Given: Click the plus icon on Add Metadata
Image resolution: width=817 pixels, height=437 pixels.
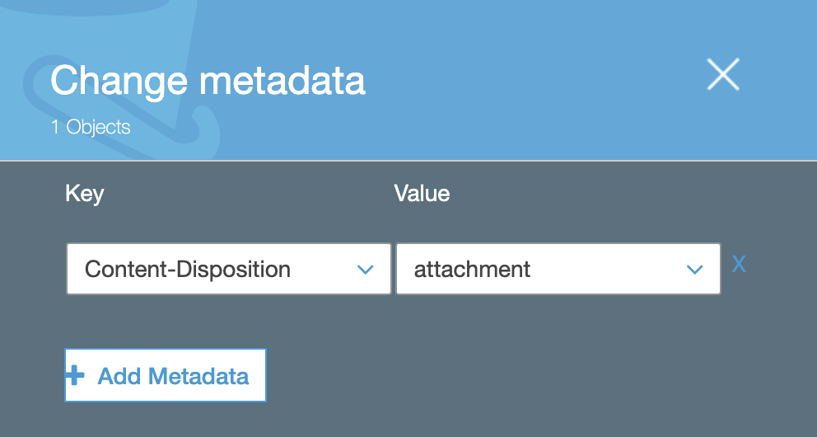Looking at the screenshot, I should pyautogui.click(x=74, y=375).
